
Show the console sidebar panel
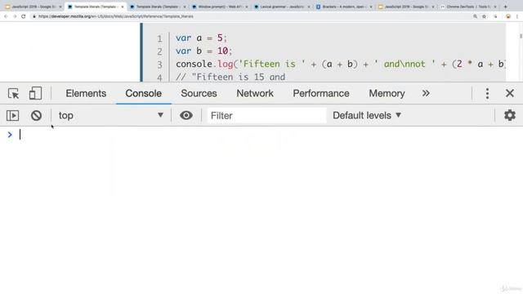(13, 116)
